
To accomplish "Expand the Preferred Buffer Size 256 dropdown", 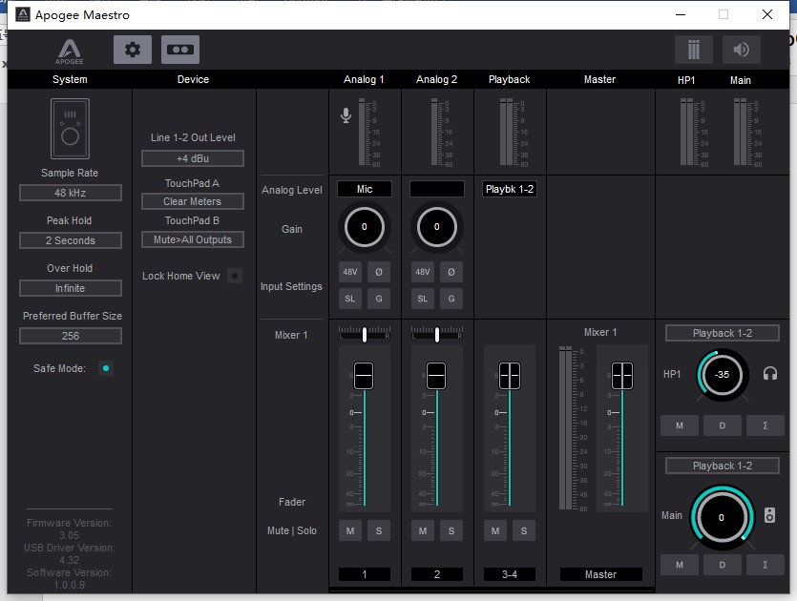I will [x=71, y=336].
